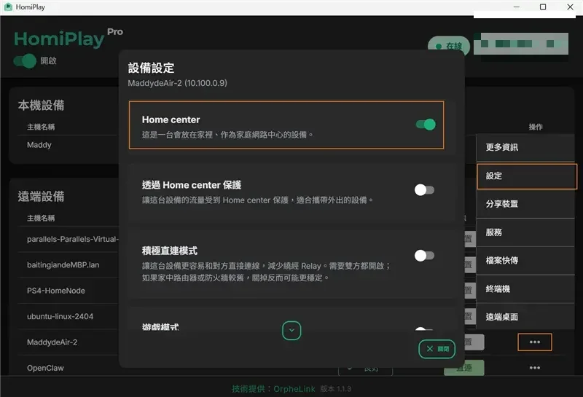Image resolution: width=583 pixels, height=397 pixels.
Task: Launch 遠端桌面 from the context menu
Action: pyautogui.click(x=525, y=317)
